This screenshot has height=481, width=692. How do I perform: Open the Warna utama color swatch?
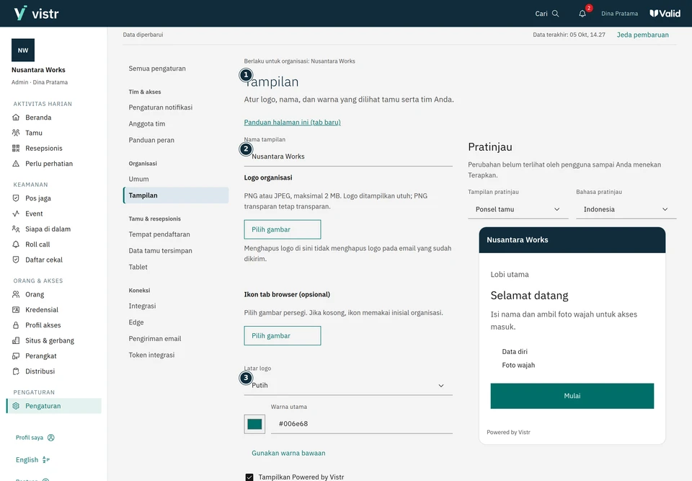[x=254, y=424]
